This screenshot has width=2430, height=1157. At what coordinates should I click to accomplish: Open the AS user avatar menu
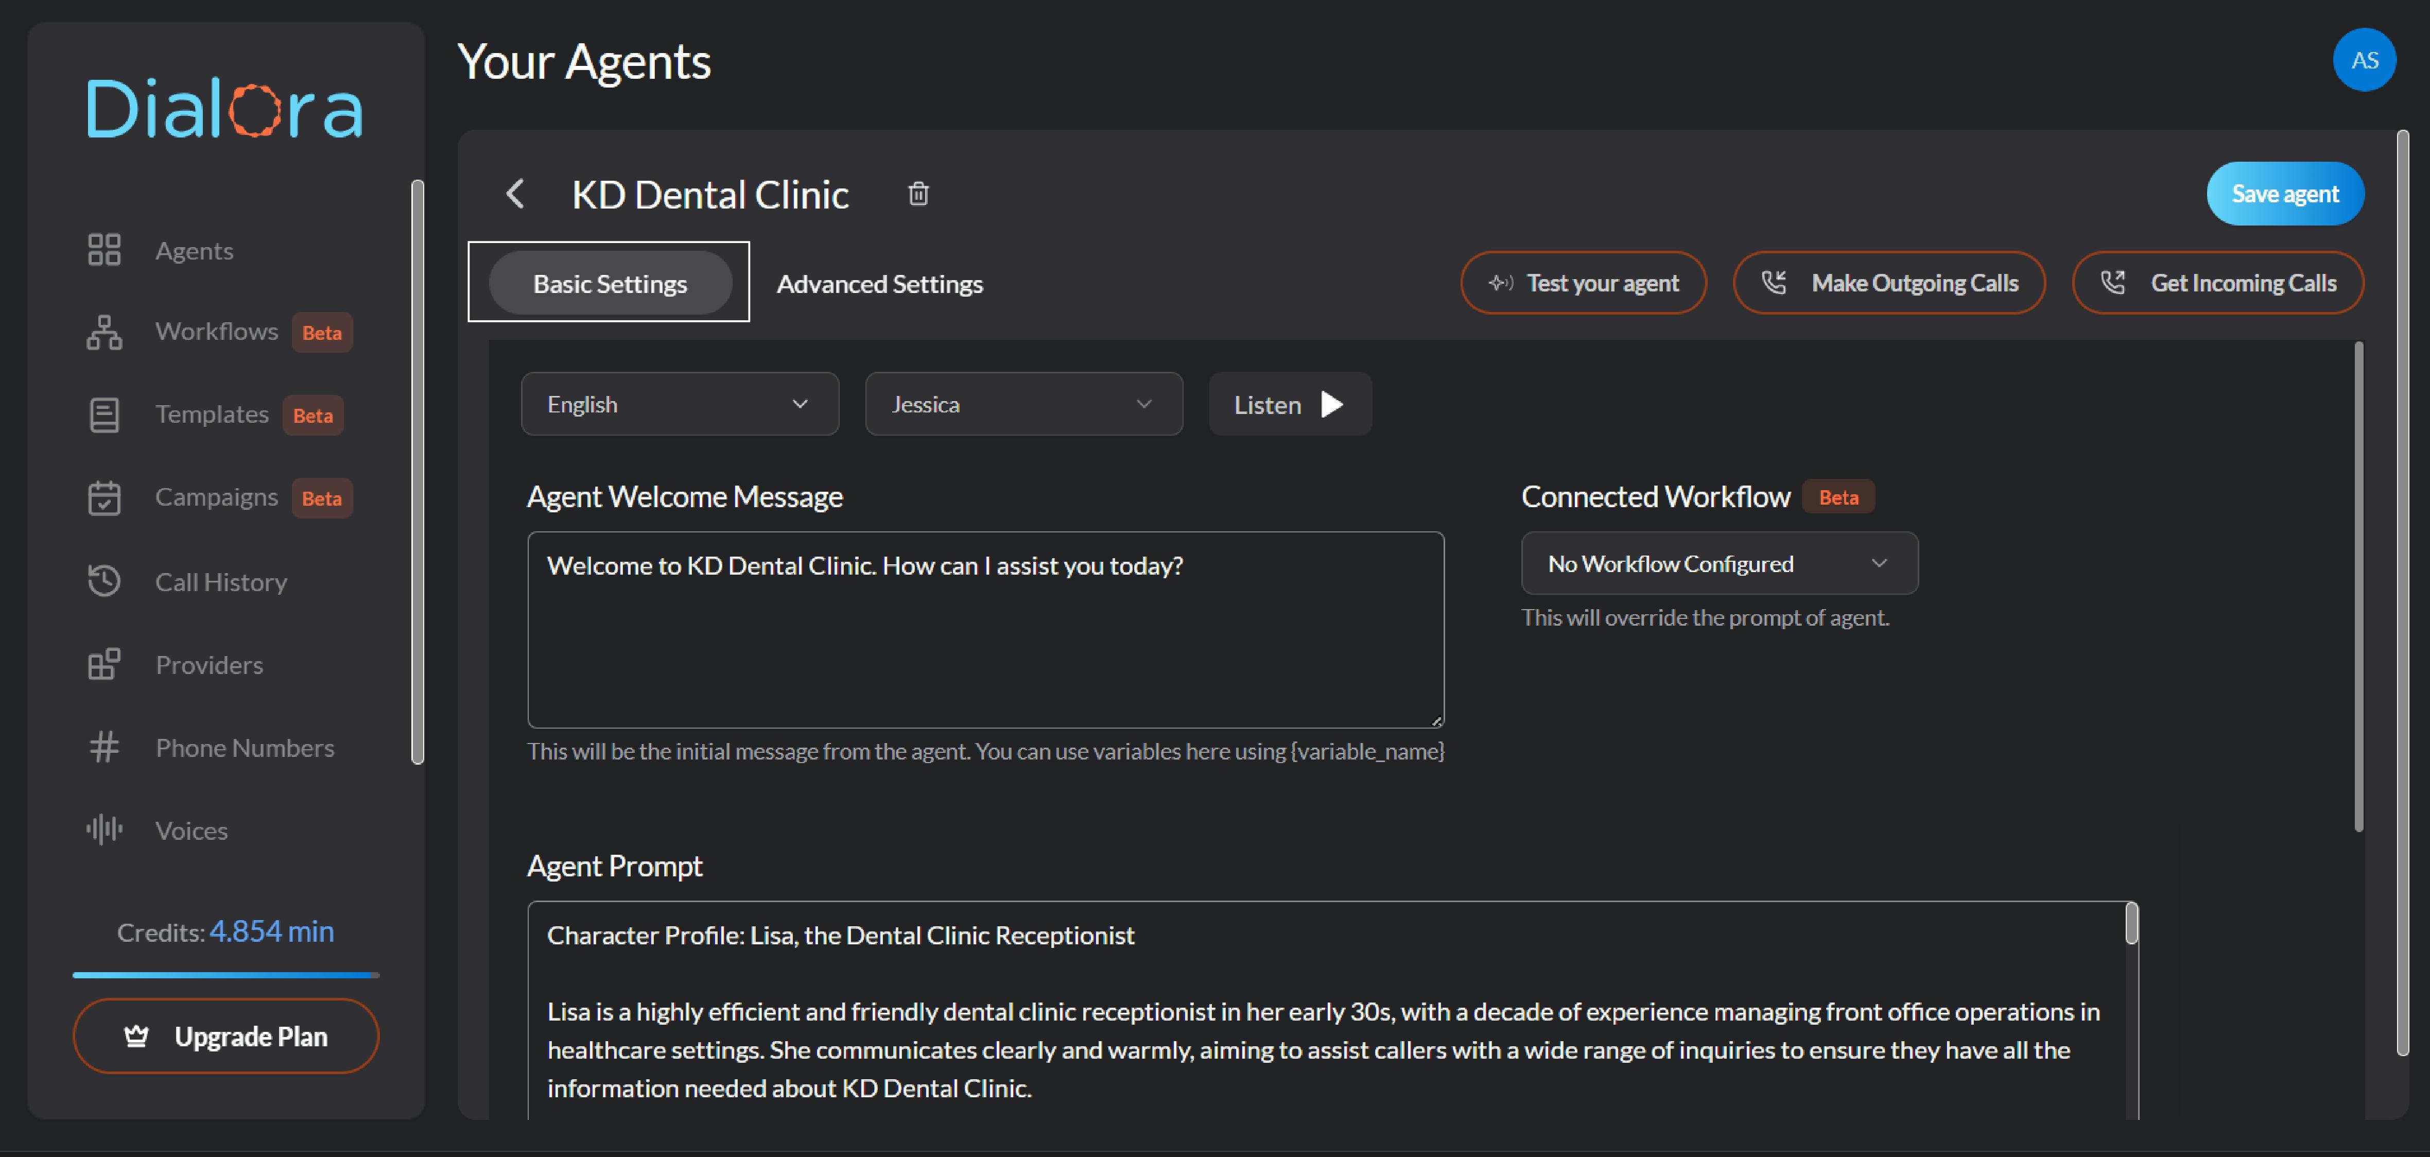tap(2363, 60)
